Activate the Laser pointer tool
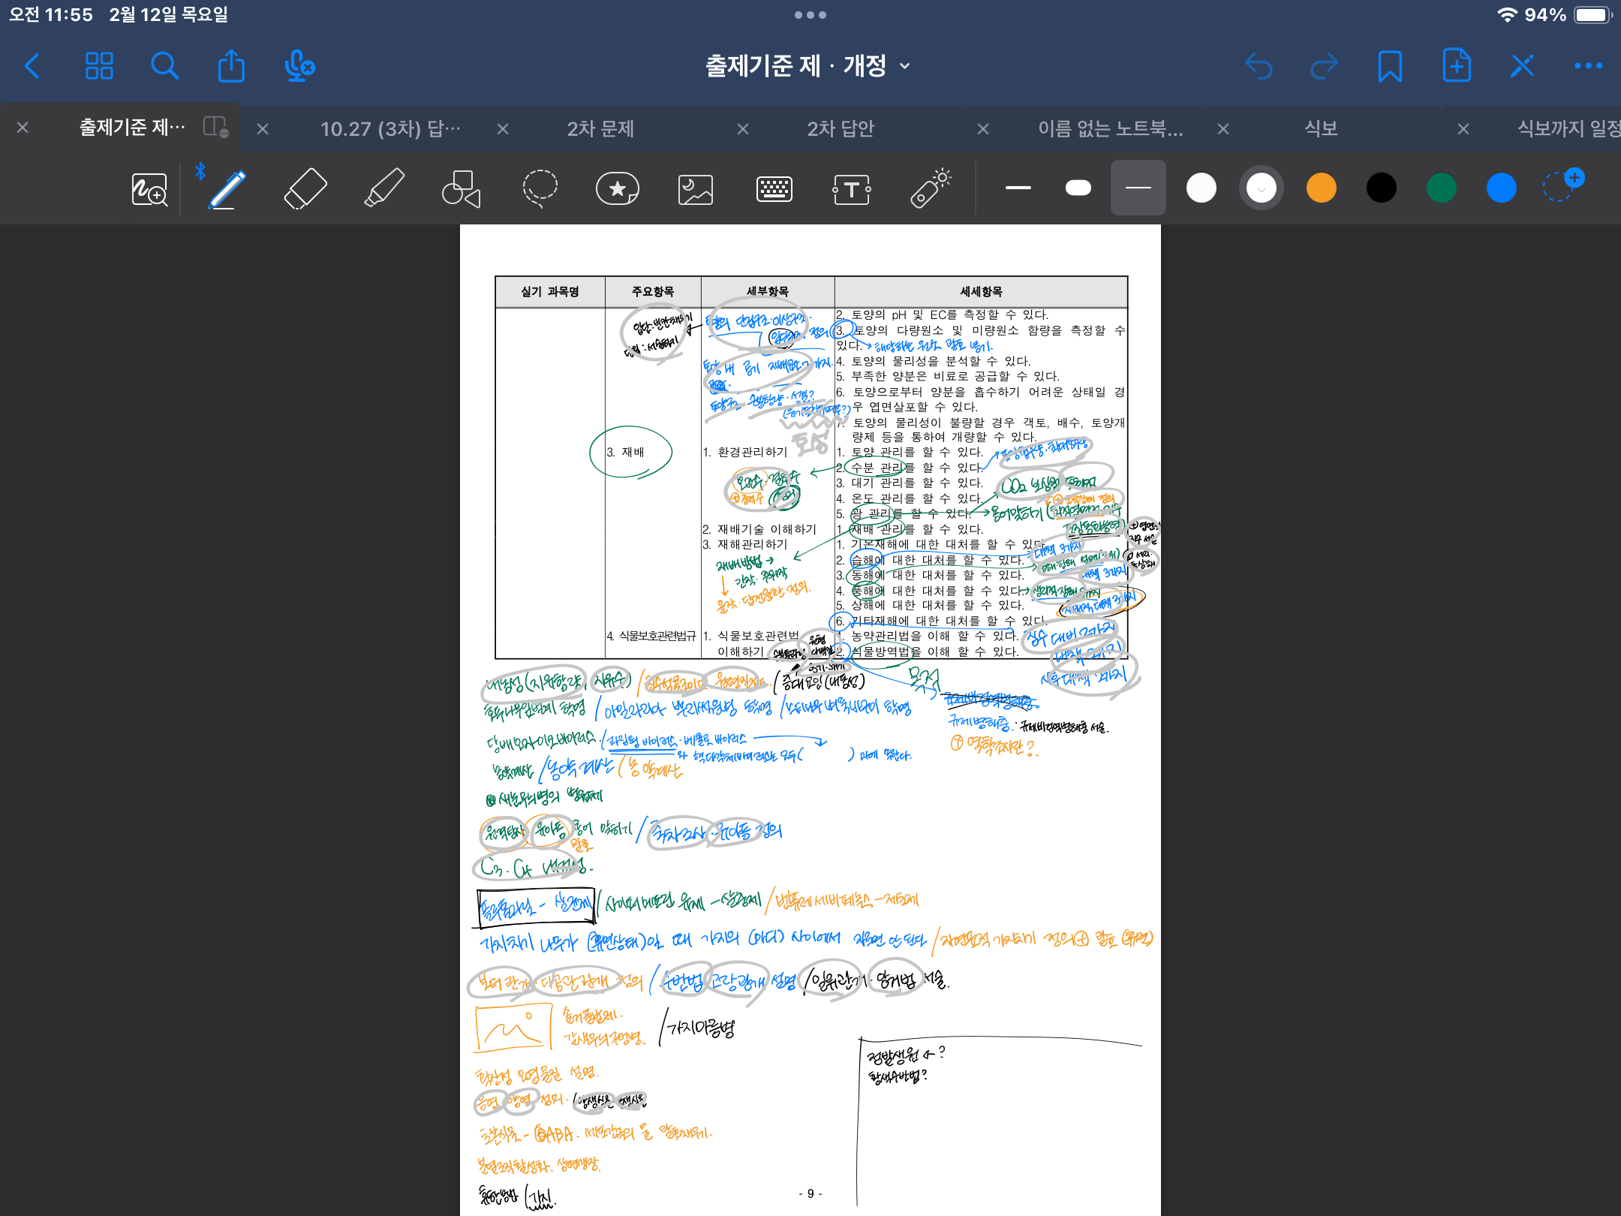The width and height of the screenshot is (1621, 1216). coord(931,188)
